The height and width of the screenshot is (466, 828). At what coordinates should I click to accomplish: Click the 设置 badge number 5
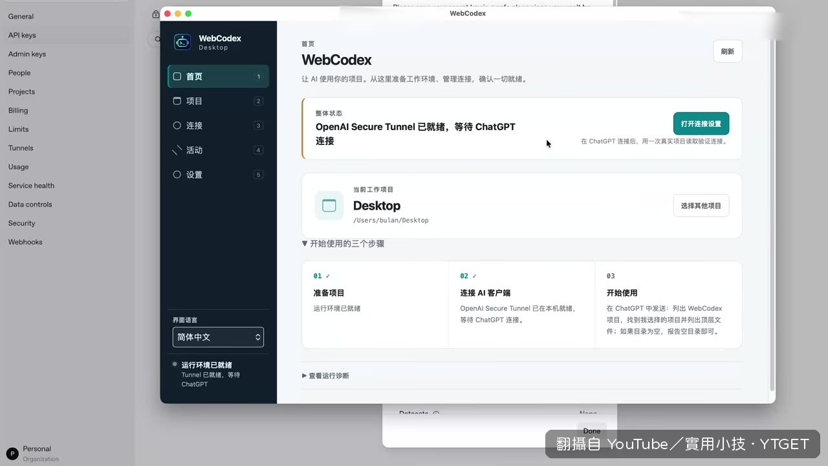(259, 175)
